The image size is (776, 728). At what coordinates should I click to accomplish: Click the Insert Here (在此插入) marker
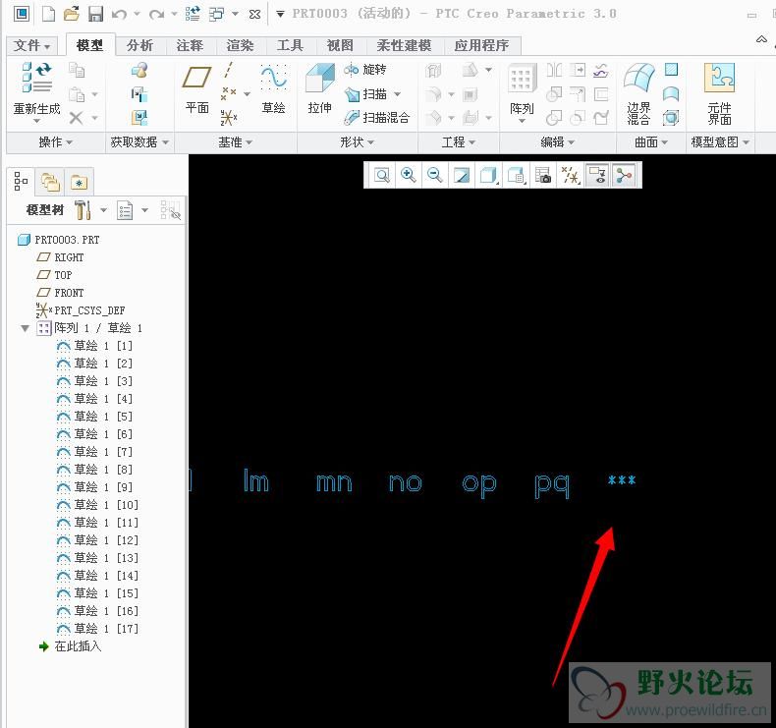[x=71, y=646]
